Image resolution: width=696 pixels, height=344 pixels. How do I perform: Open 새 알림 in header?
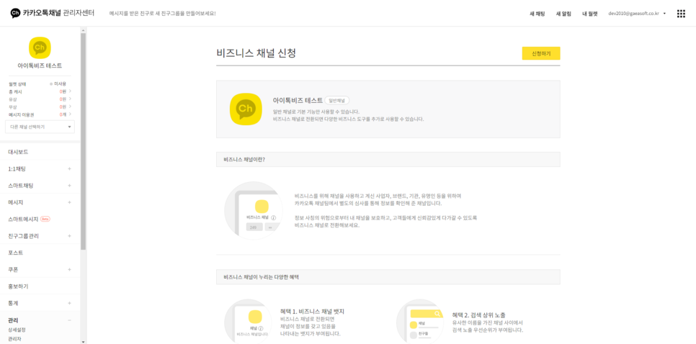click(x=563, y=14)
